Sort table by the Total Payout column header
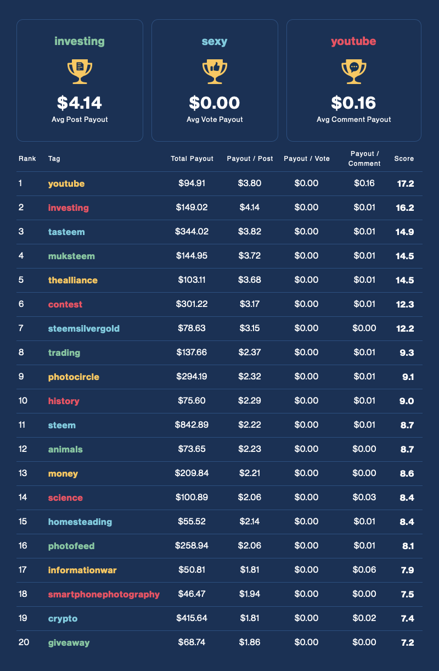439x671 pixels. tap(192, 159)
